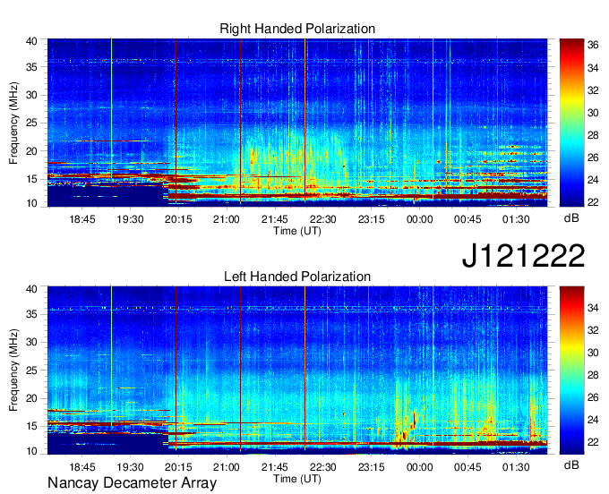The height and width of the screenshot is (494, 609).
Task: Click the 30 value on the right-handed color bar
Action: (x=593, y=113)
